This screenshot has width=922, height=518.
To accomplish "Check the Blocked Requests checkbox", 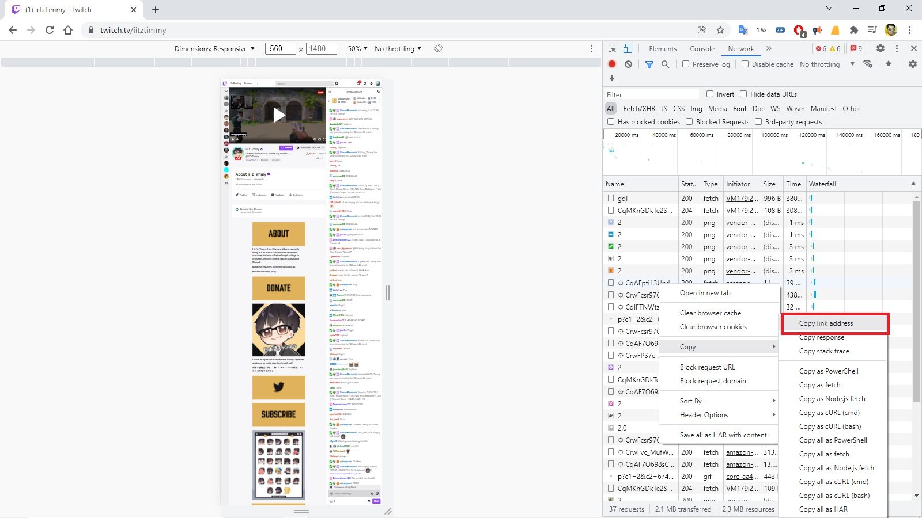I will (x=689, y=121).
